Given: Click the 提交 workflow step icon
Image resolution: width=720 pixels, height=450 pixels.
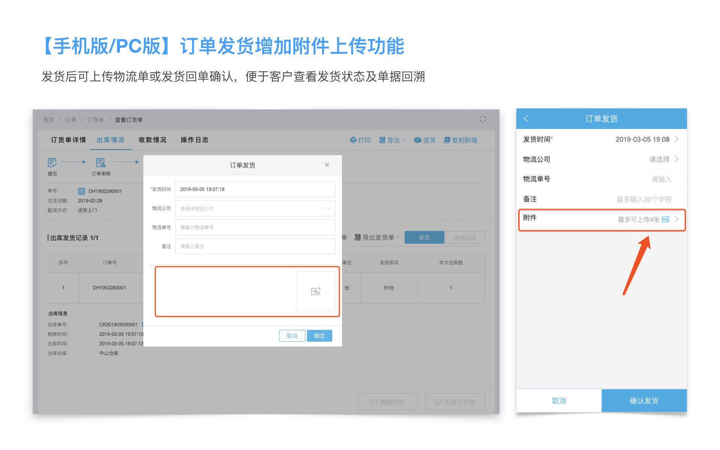Looking at the screenshot, I should pyautogui.click(x=52, y=162).
